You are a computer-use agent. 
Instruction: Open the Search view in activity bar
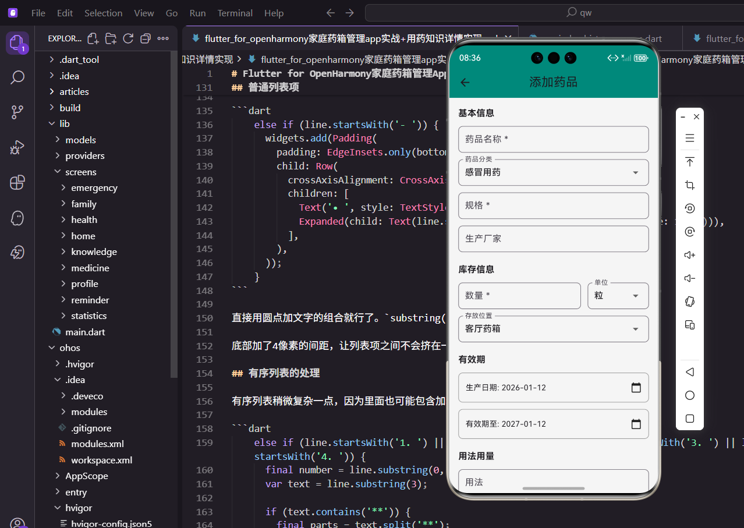tap(17, 77)
